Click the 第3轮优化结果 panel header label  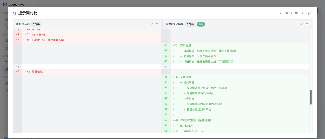[174, 24]
